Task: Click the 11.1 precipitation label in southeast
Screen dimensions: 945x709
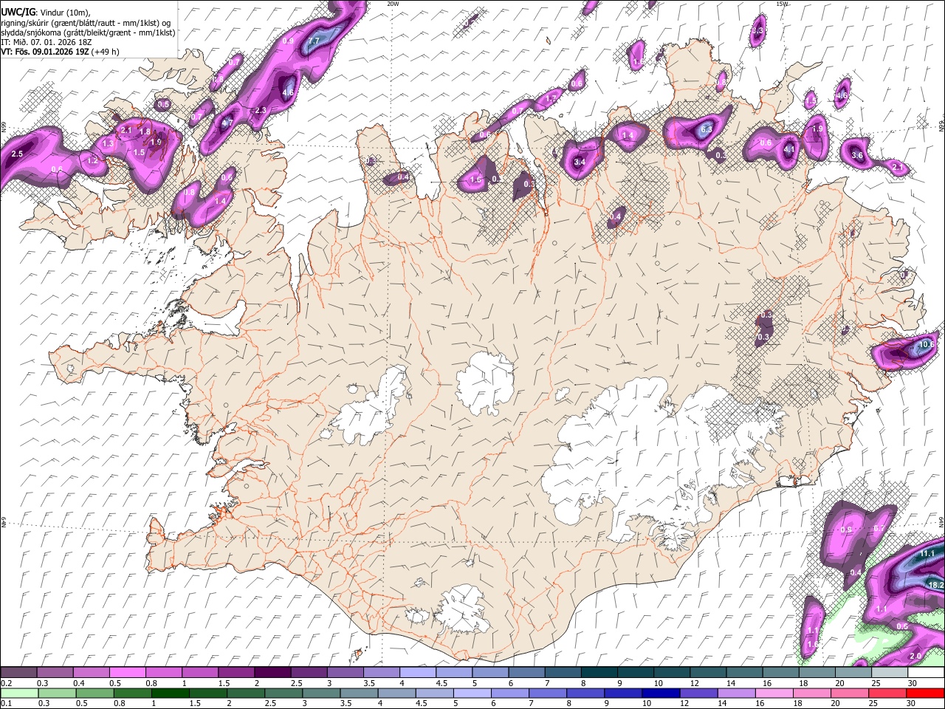Action: [x=927, y=553]
